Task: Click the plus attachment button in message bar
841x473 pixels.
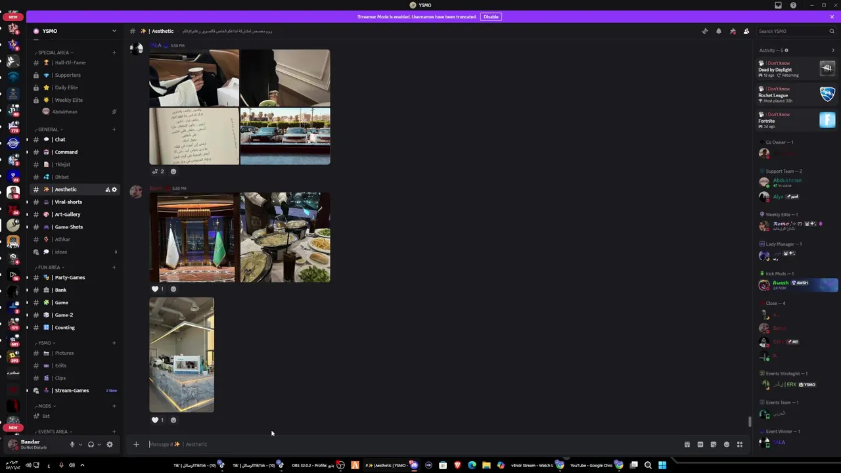Action: pyautogui.click(x=136, y=445)
